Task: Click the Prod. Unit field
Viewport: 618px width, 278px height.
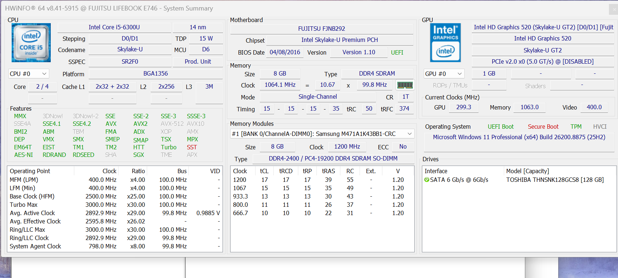Action: (198, 62)
